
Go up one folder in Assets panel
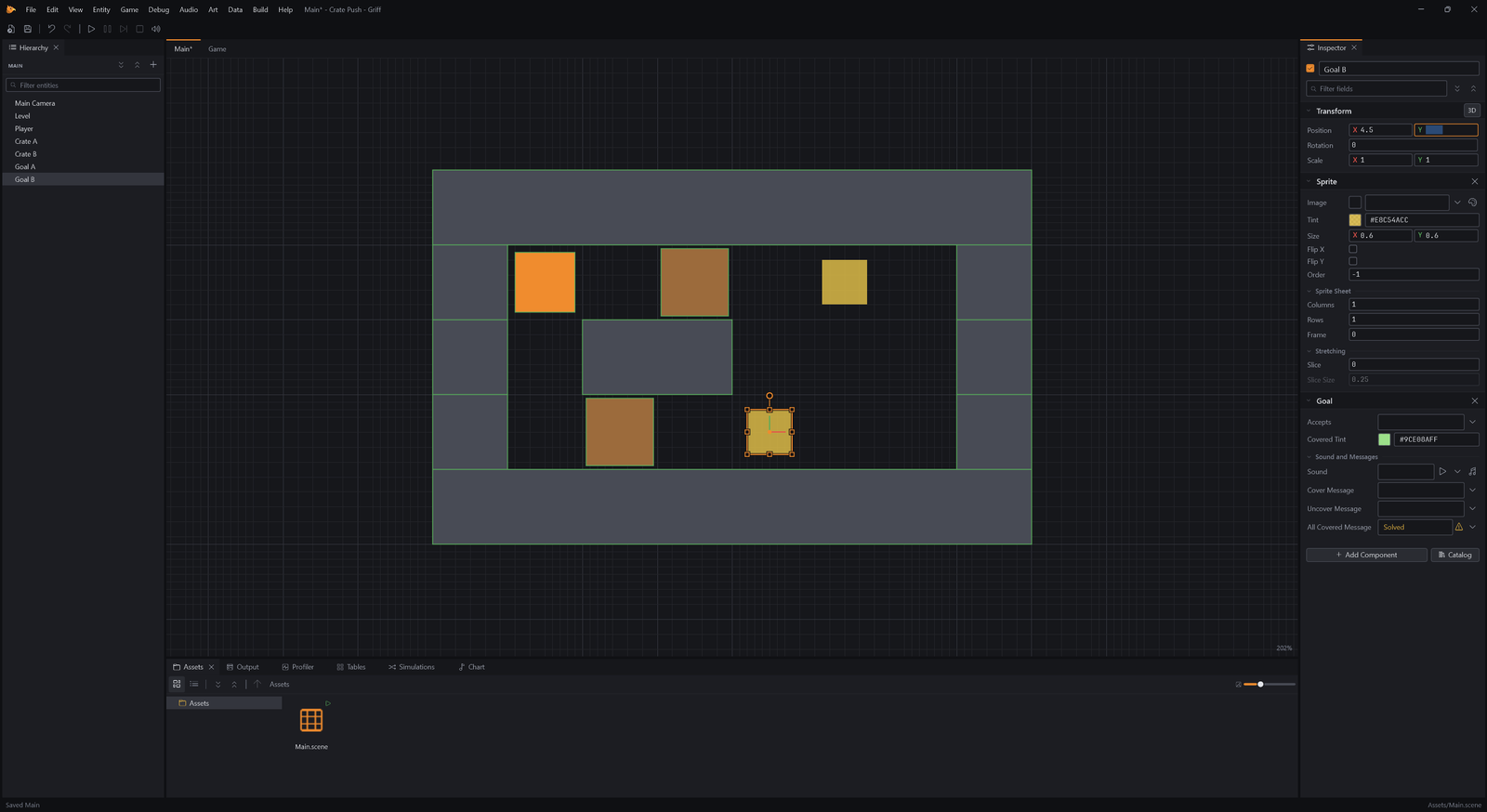click(257, 684)
